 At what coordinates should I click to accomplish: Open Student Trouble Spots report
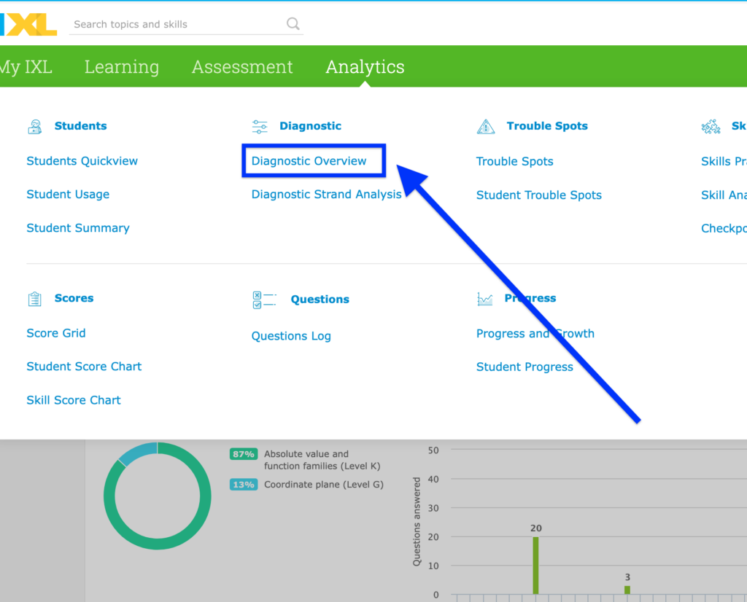(539, 195)
